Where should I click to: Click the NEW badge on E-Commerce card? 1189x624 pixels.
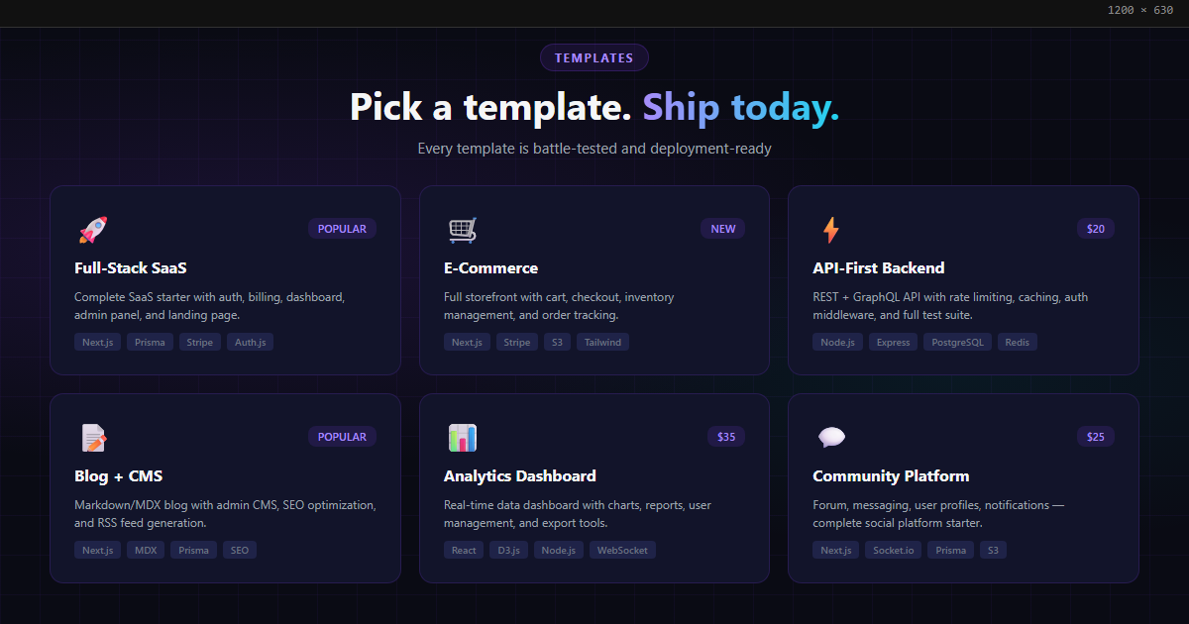point(723,229)
